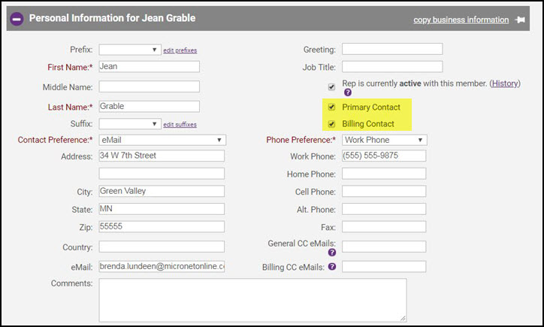The image size is (544, 327).
Task: Click the Work Phone field
Action: [x=384, y=156]
